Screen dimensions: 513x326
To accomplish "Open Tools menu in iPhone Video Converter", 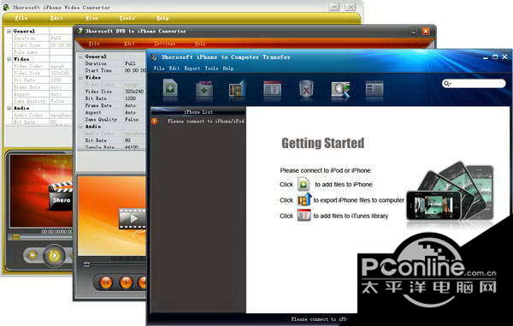I will click(x=127, y=18).
